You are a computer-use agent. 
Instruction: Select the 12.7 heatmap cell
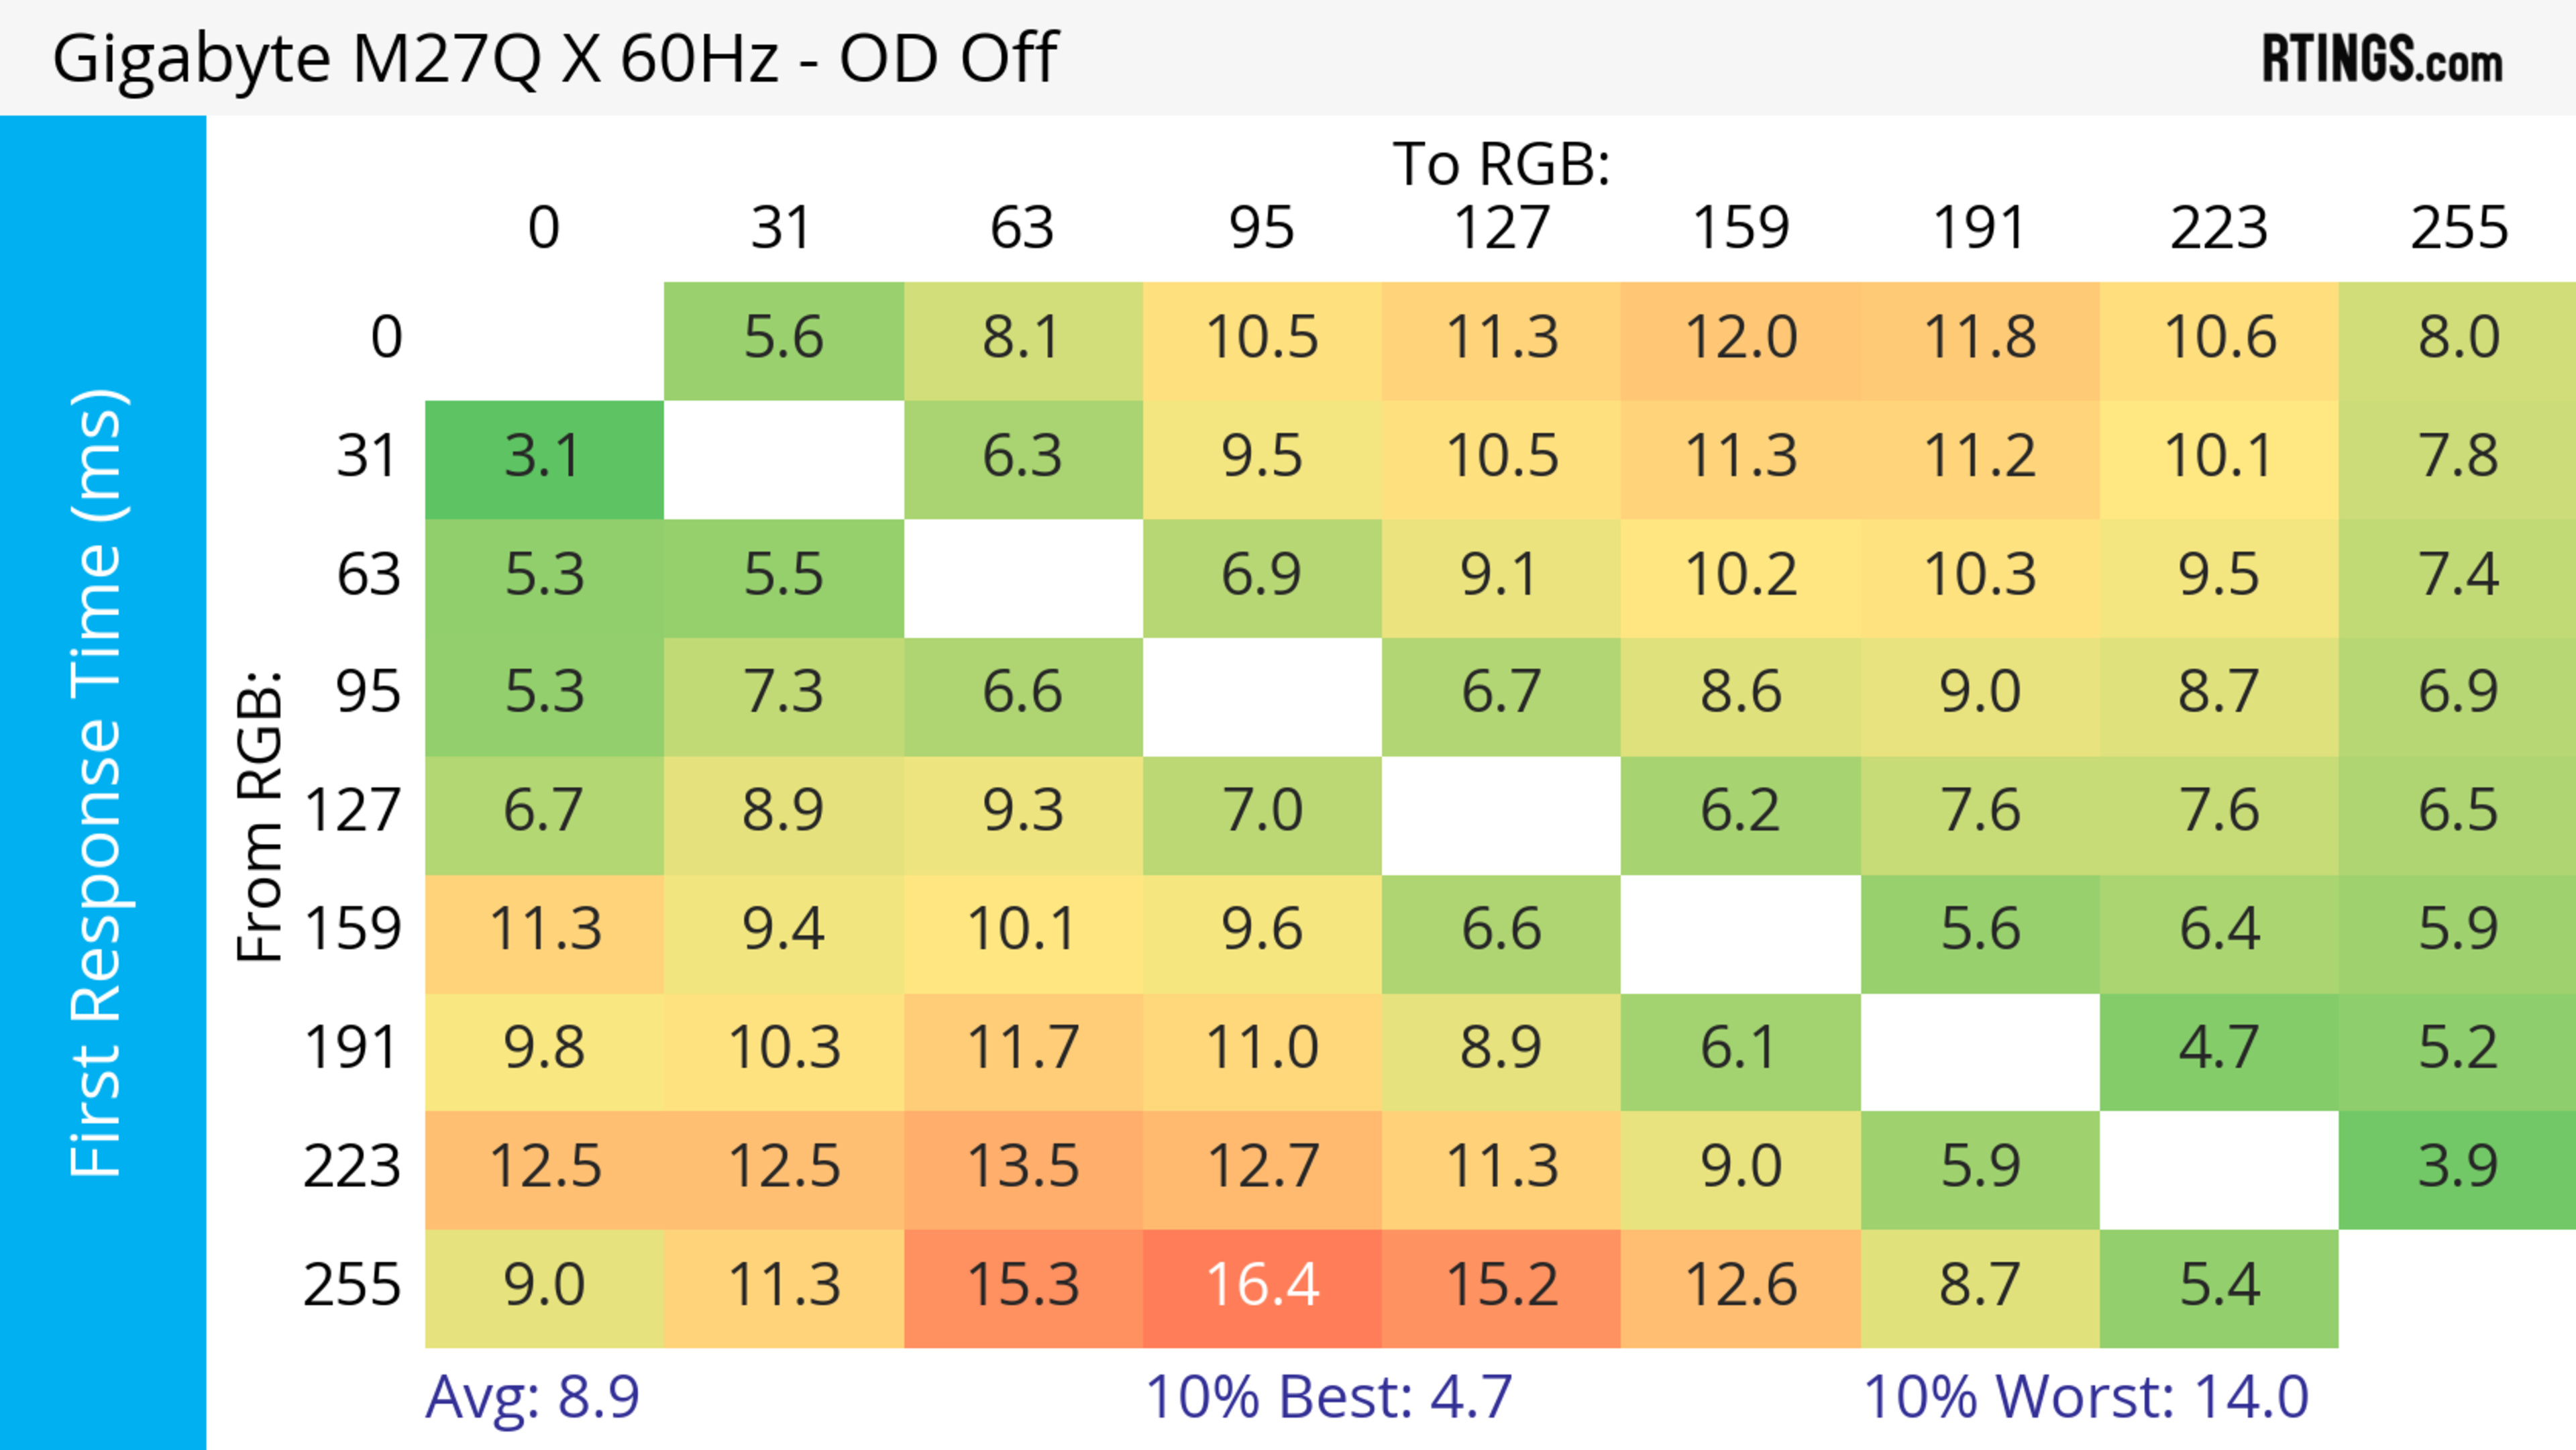pyautogui.click(x=1262, y=1167)
